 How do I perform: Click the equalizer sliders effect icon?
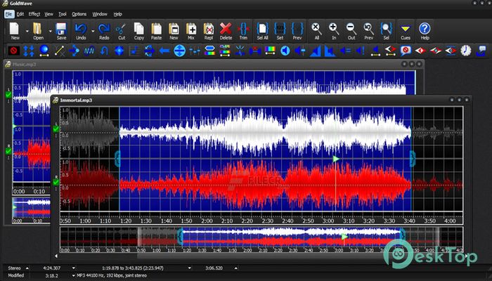[x=195, y=51]
